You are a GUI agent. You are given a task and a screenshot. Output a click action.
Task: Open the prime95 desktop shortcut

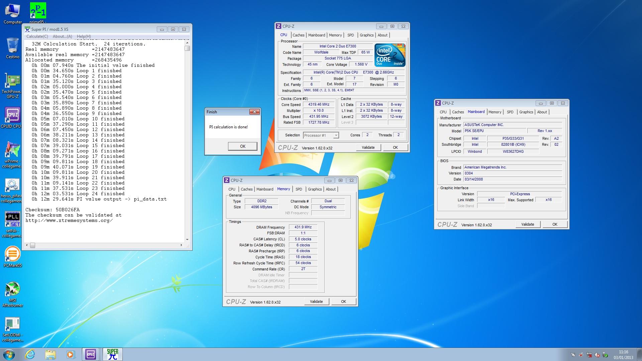38,13
